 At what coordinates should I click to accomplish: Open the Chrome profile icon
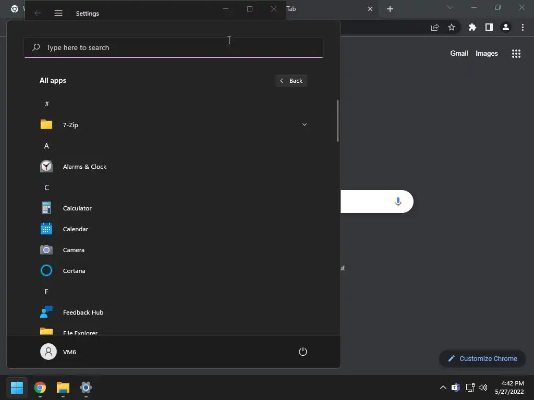coord(506,27)
